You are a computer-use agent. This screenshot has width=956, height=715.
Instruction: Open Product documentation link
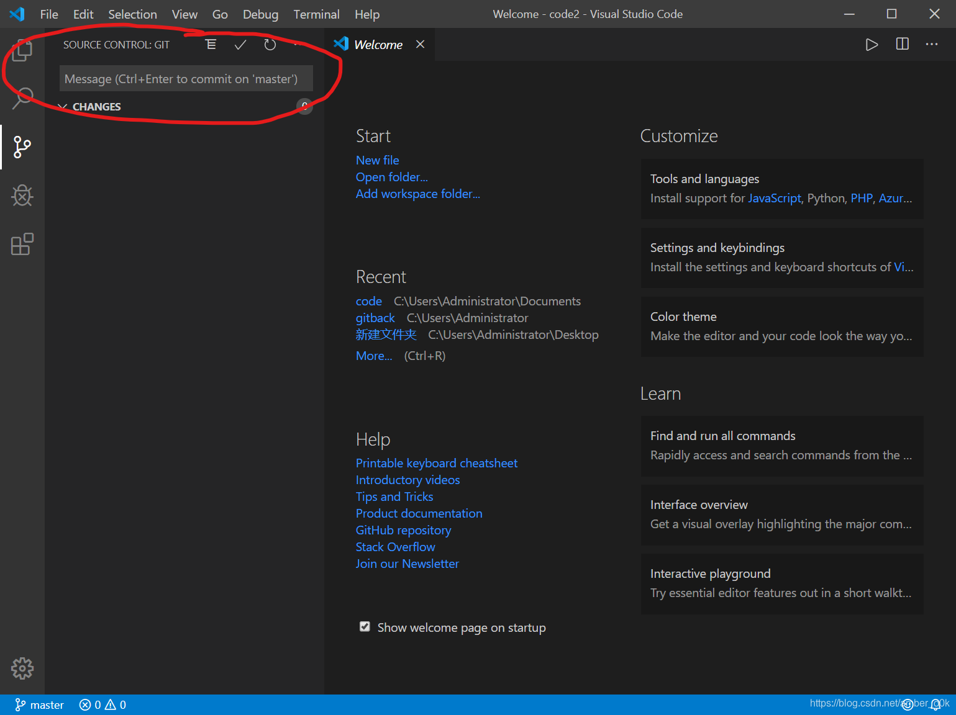[419, 513]
